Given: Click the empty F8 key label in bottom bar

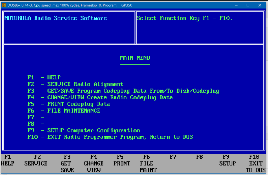Looking at the screenshot, I should [x=199, y=157].
